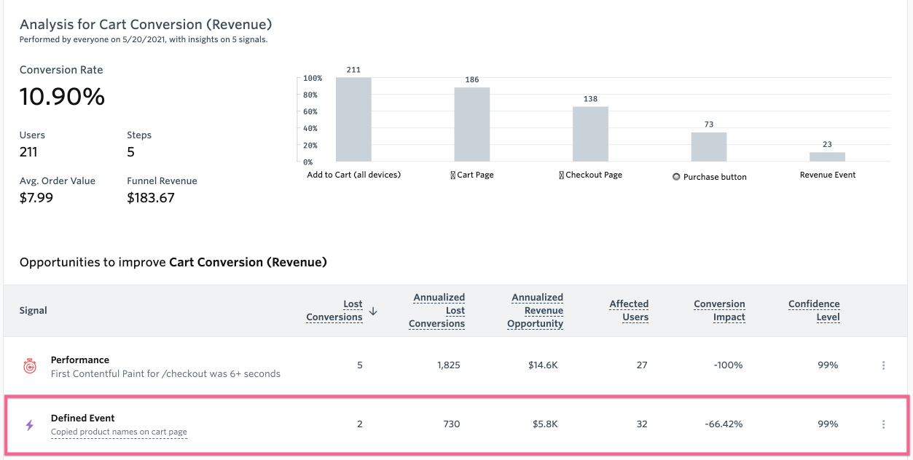Viewport: 913px width, 460px height.
Task: Click the icon before Cart Page label
Action: click(x=453, y=175)
